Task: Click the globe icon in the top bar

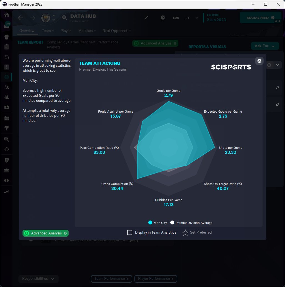Action: click(163, 18)
